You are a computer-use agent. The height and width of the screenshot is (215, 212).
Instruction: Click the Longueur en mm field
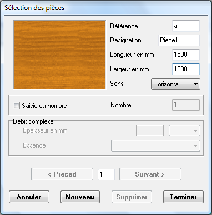pyautogui.click(x=186, y=55)
